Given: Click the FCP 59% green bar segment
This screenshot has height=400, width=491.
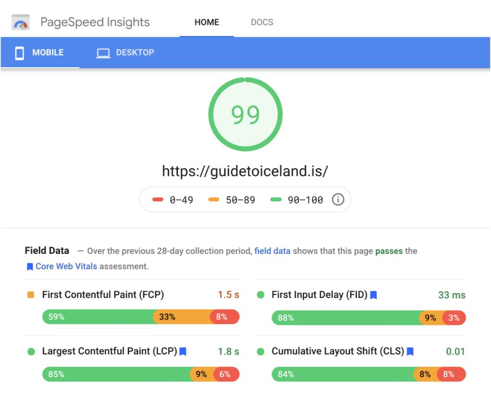Looking at the screenshot, I should tap(98, 317).
